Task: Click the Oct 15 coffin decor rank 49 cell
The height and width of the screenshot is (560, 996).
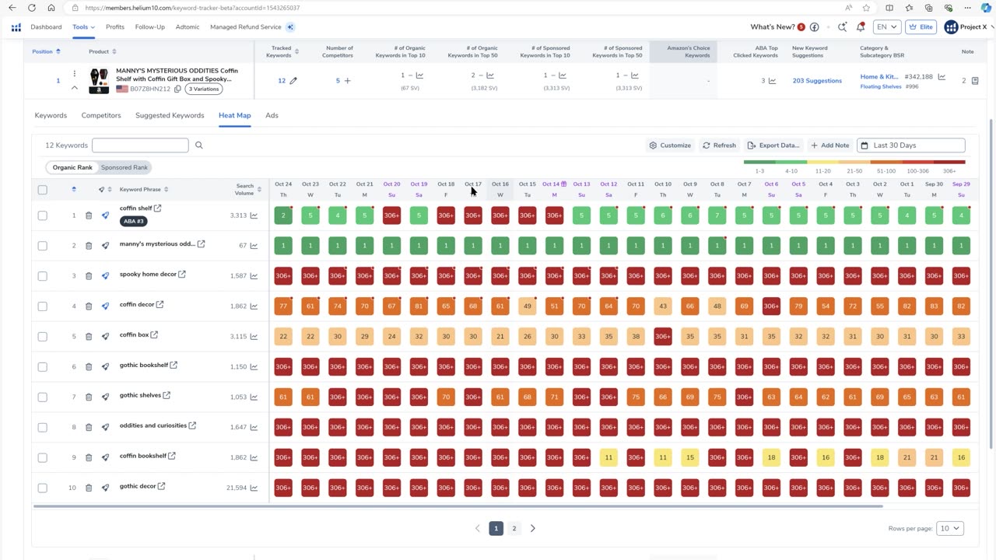Action: pos(528,306)
